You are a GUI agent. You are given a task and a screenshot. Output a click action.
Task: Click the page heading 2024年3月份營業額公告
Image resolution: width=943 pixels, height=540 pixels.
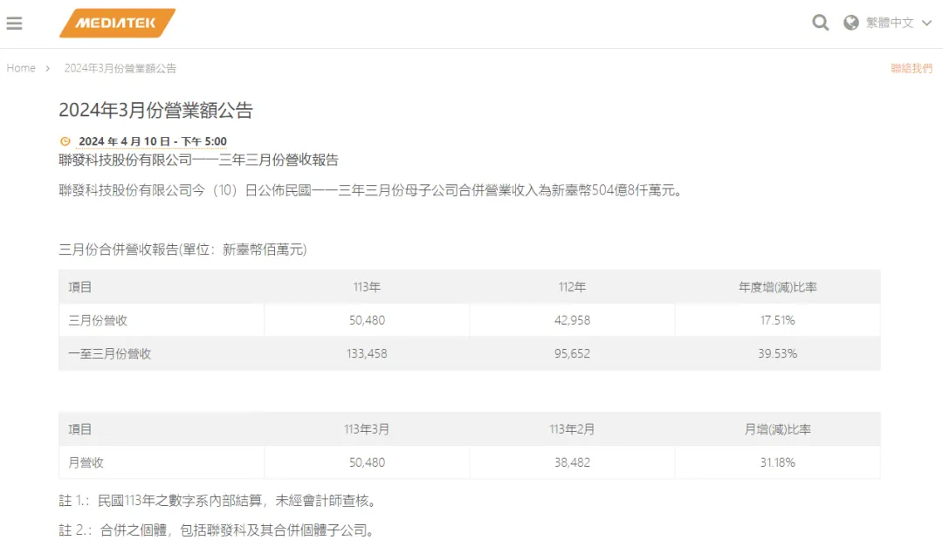[x=155, y=110]
